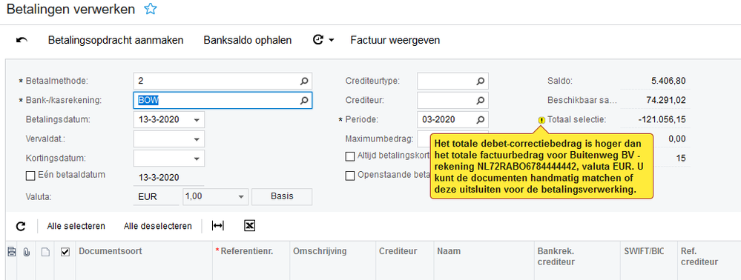Mark page as favorite with star icon

[150, 8]
